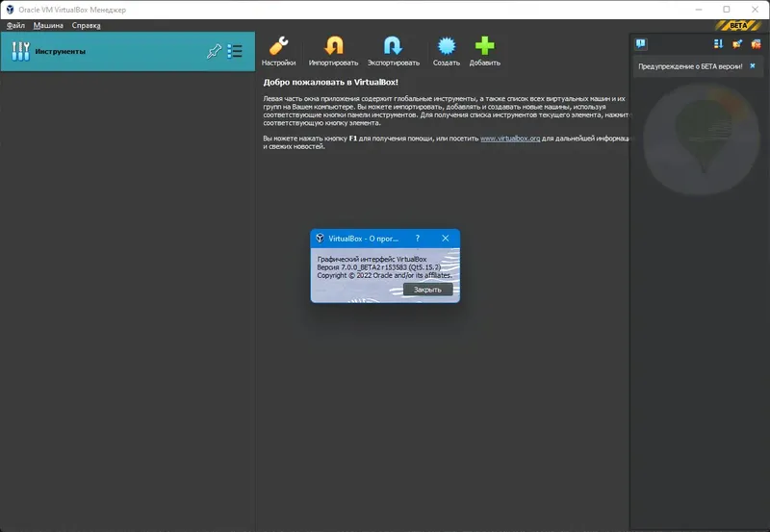Click the VirtualBox icon in main title bar
Viewport: 770px width, 532px height.
coord(10,10)
